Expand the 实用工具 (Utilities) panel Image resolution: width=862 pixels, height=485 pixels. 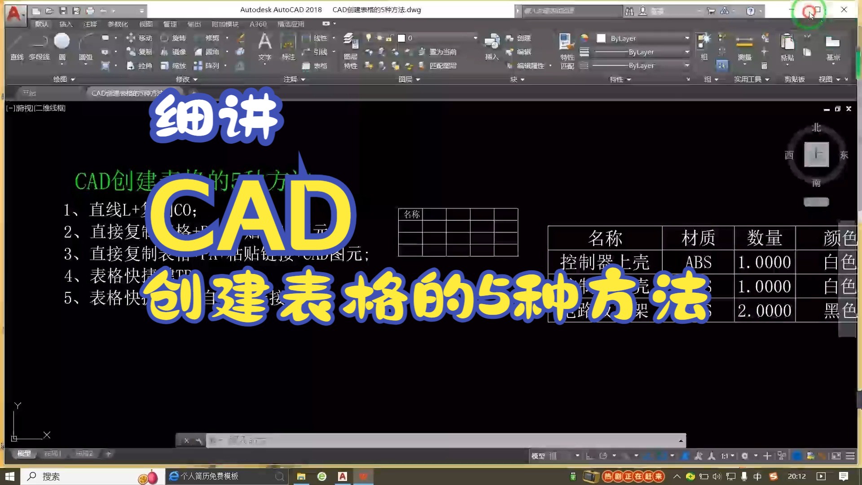752,79
